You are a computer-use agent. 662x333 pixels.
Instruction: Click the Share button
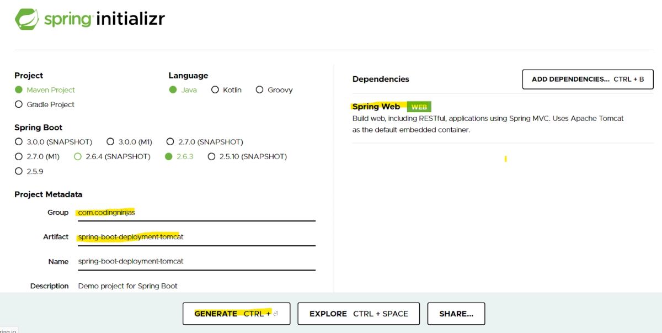tap(456, 314)
